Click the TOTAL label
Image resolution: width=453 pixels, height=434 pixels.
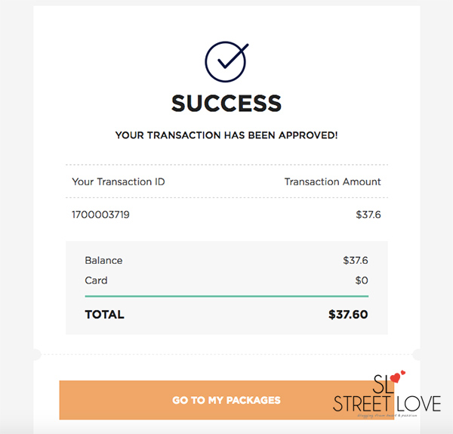(x=105, y=315)
